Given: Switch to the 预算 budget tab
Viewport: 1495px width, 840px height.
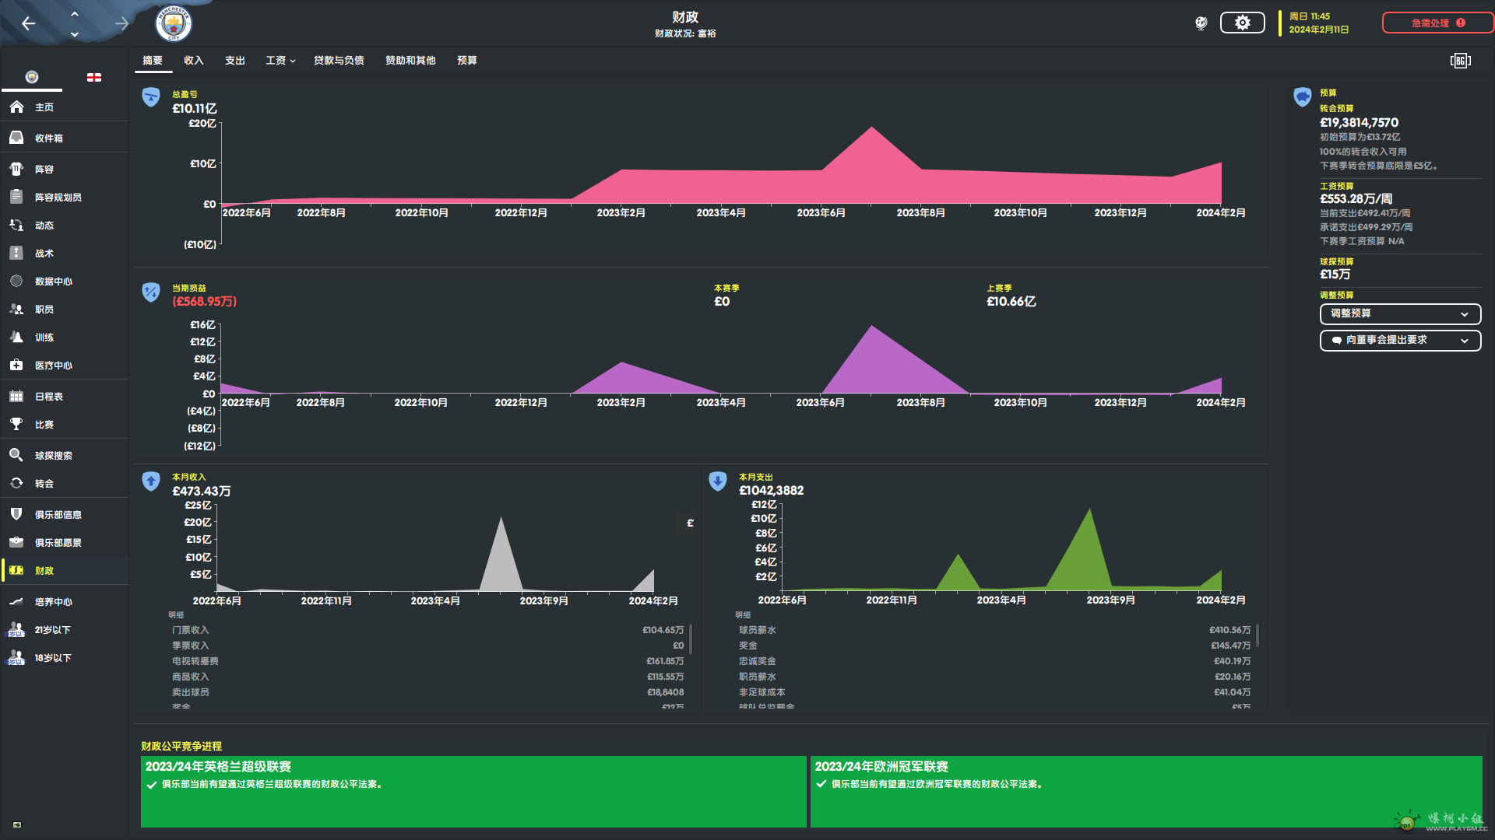Looking at the screenshot, I should point(467,61).
